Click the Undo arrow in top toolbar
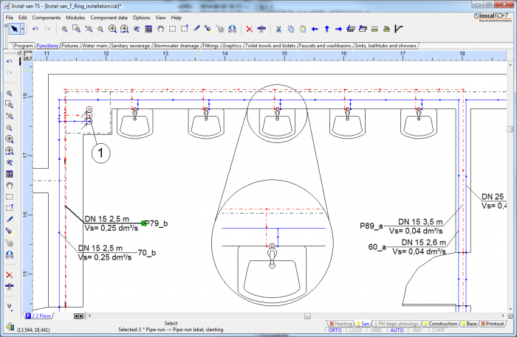This screenshot has height=337, width=517. coord(36,29)
